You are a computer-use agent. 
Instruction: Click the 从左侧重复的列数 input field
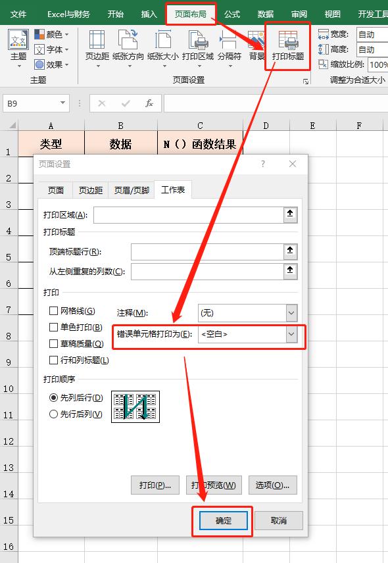pos(207,272)
